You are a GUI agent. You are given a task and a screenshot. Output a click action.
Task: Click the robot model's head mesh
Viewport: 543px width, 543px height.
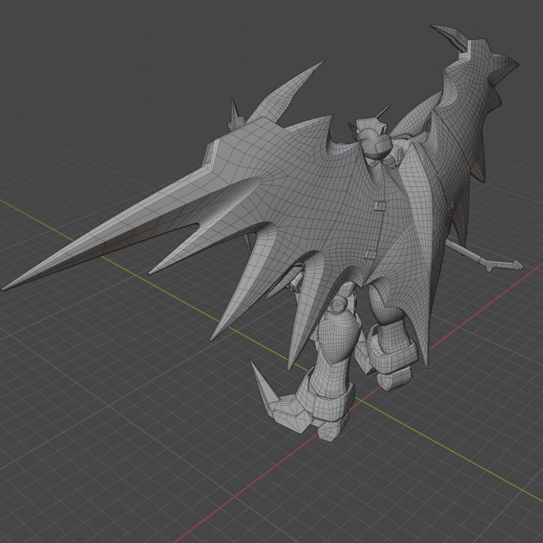pos(374,138)
